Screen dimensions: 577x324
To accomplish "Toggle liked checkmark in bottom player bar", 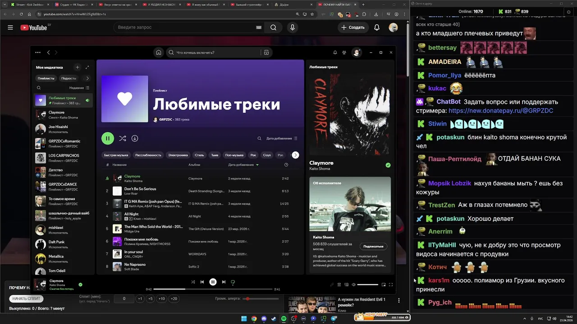I will 80,284.
